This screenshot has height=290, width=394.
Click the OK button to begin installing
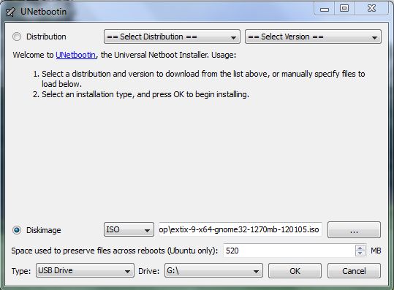click(x=295, y=271)
